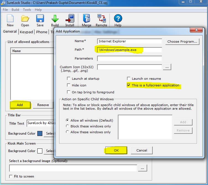Tick the Hide icon checkbox
208x185 pixels.
pos(69,85)
